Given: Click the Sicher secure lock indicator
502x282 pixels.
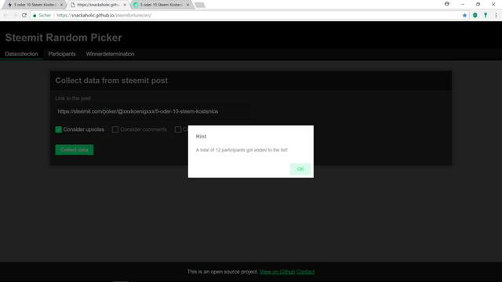Looking at the screenshot, I should point(42,16).
